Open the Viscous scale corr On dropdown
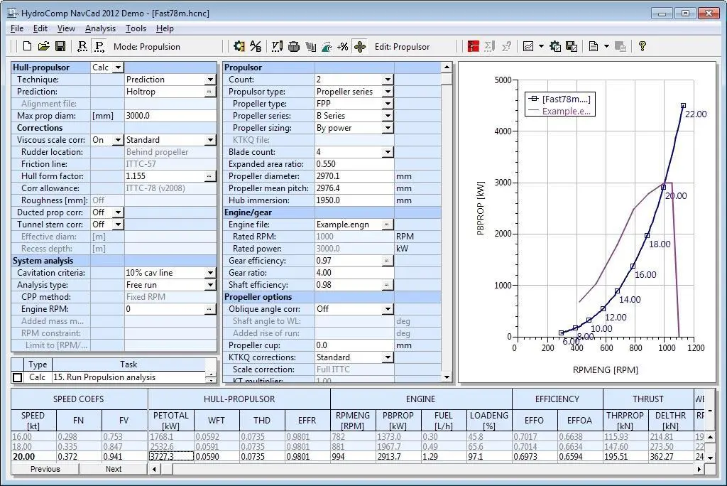 click(119, 140)
